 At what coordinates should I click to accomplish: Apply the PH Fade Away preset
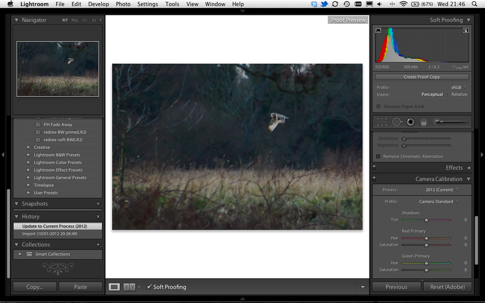click(x=58, y=125)
